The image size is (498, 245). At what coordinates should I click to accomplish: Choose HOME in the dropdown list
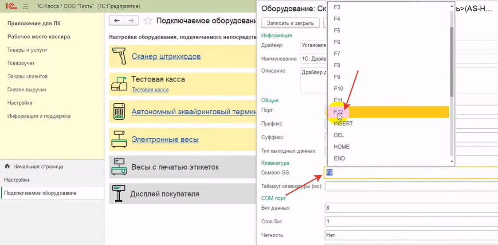[x=389, y=147]
